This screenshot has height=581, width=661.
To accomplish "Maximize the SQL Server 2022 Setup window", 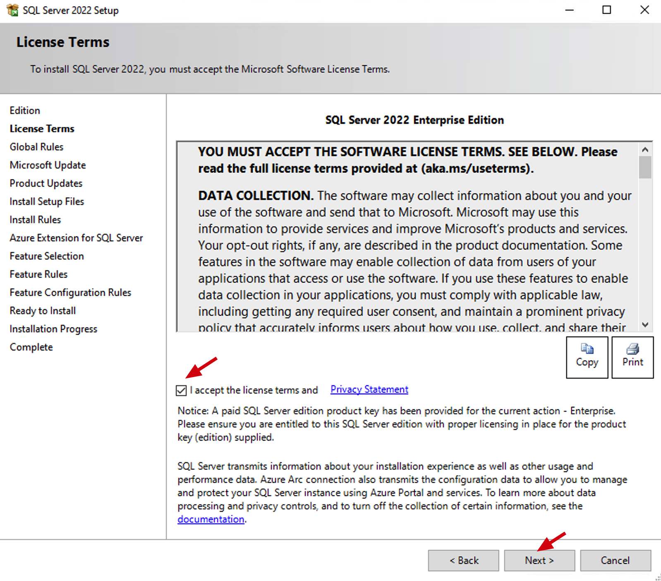I will (x=606, y=10).
